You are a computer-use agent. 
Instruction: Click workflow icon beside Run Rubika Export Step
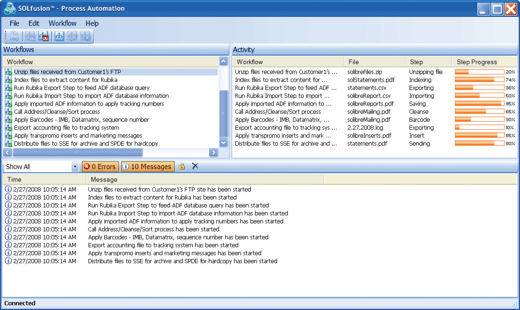[8, 88]
